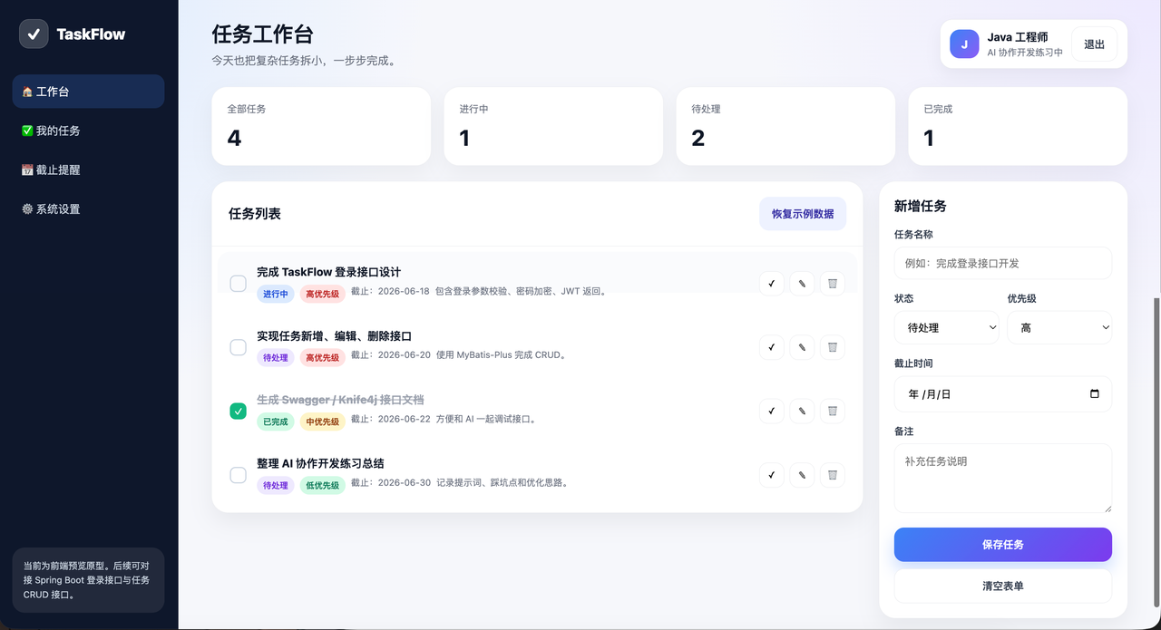Click the 进行中 tag on the first task
This screenshot has height=630, width=1161.
276,294
